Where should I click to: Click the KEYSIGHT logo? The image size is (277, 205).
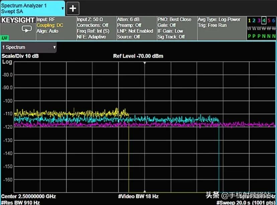coord(18,20)
